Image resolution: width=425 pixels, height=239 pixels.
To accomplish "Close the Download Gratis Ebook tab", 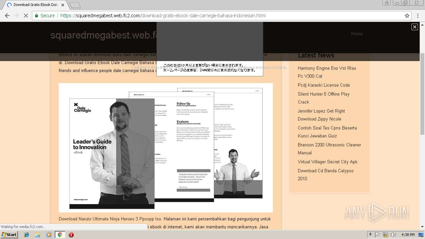I will tap(63, 5).
